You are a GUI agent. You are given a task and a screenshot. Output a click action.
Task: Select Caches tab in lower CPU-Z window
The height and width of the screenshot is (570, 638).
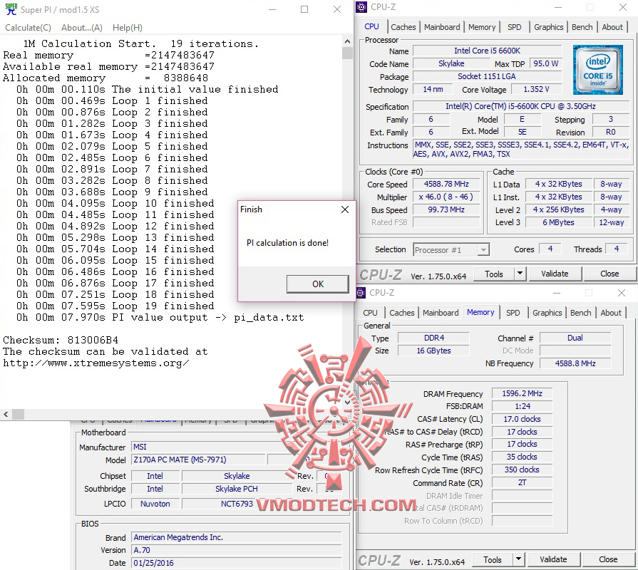pos(402,313)
